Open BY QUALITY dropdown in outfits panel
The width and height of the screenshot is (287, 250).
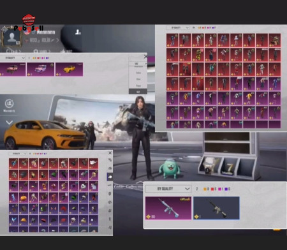coord(178,27)
